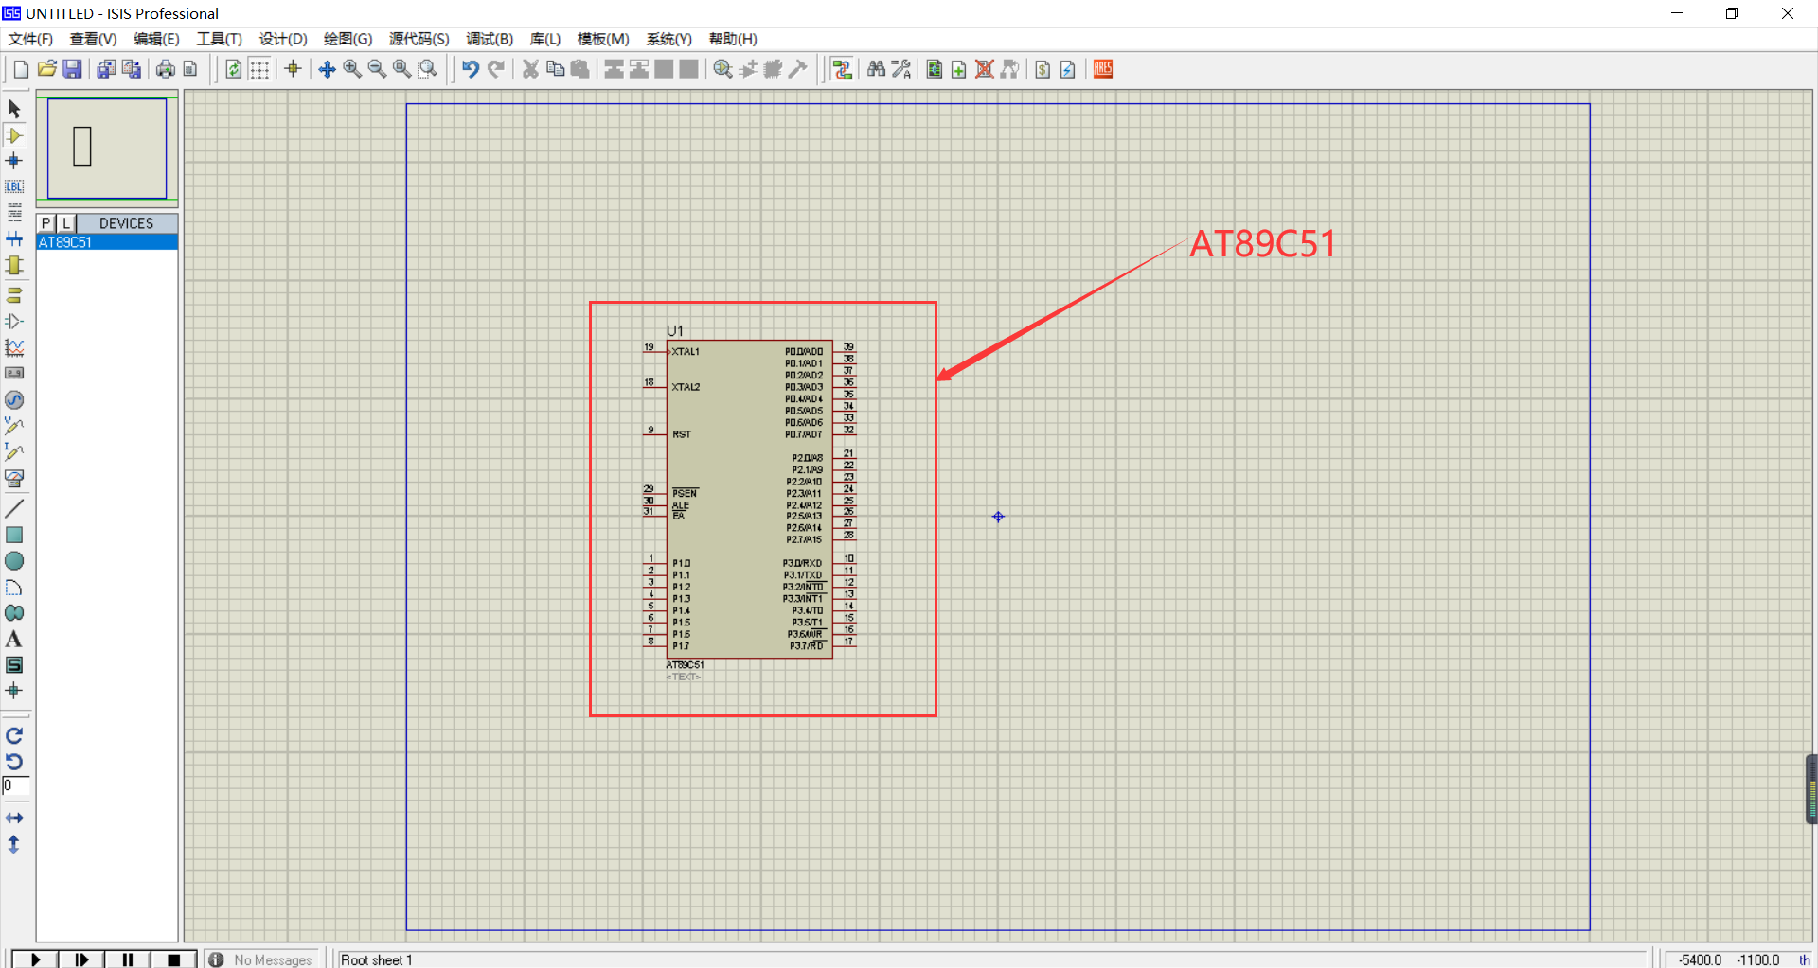The width and height of the screenshot is (1818, 968).
Task: Open the 库(L) menu
Action: click(544, 39)
